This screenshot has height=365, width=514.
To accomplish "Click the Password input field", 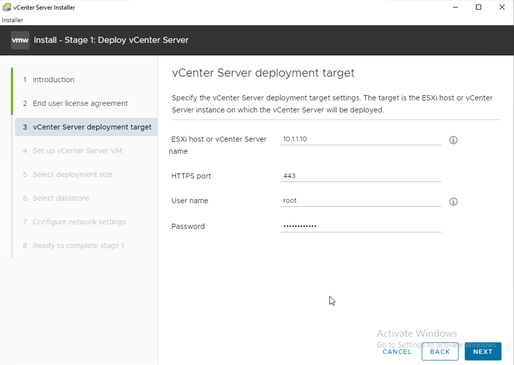I will coord(360,226).
